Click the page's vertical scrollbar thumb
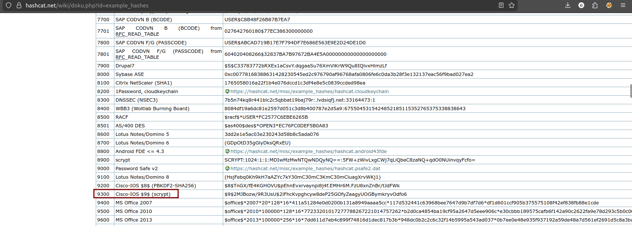The height and width of the screenshot is (226, 632). tap(631, 90)
